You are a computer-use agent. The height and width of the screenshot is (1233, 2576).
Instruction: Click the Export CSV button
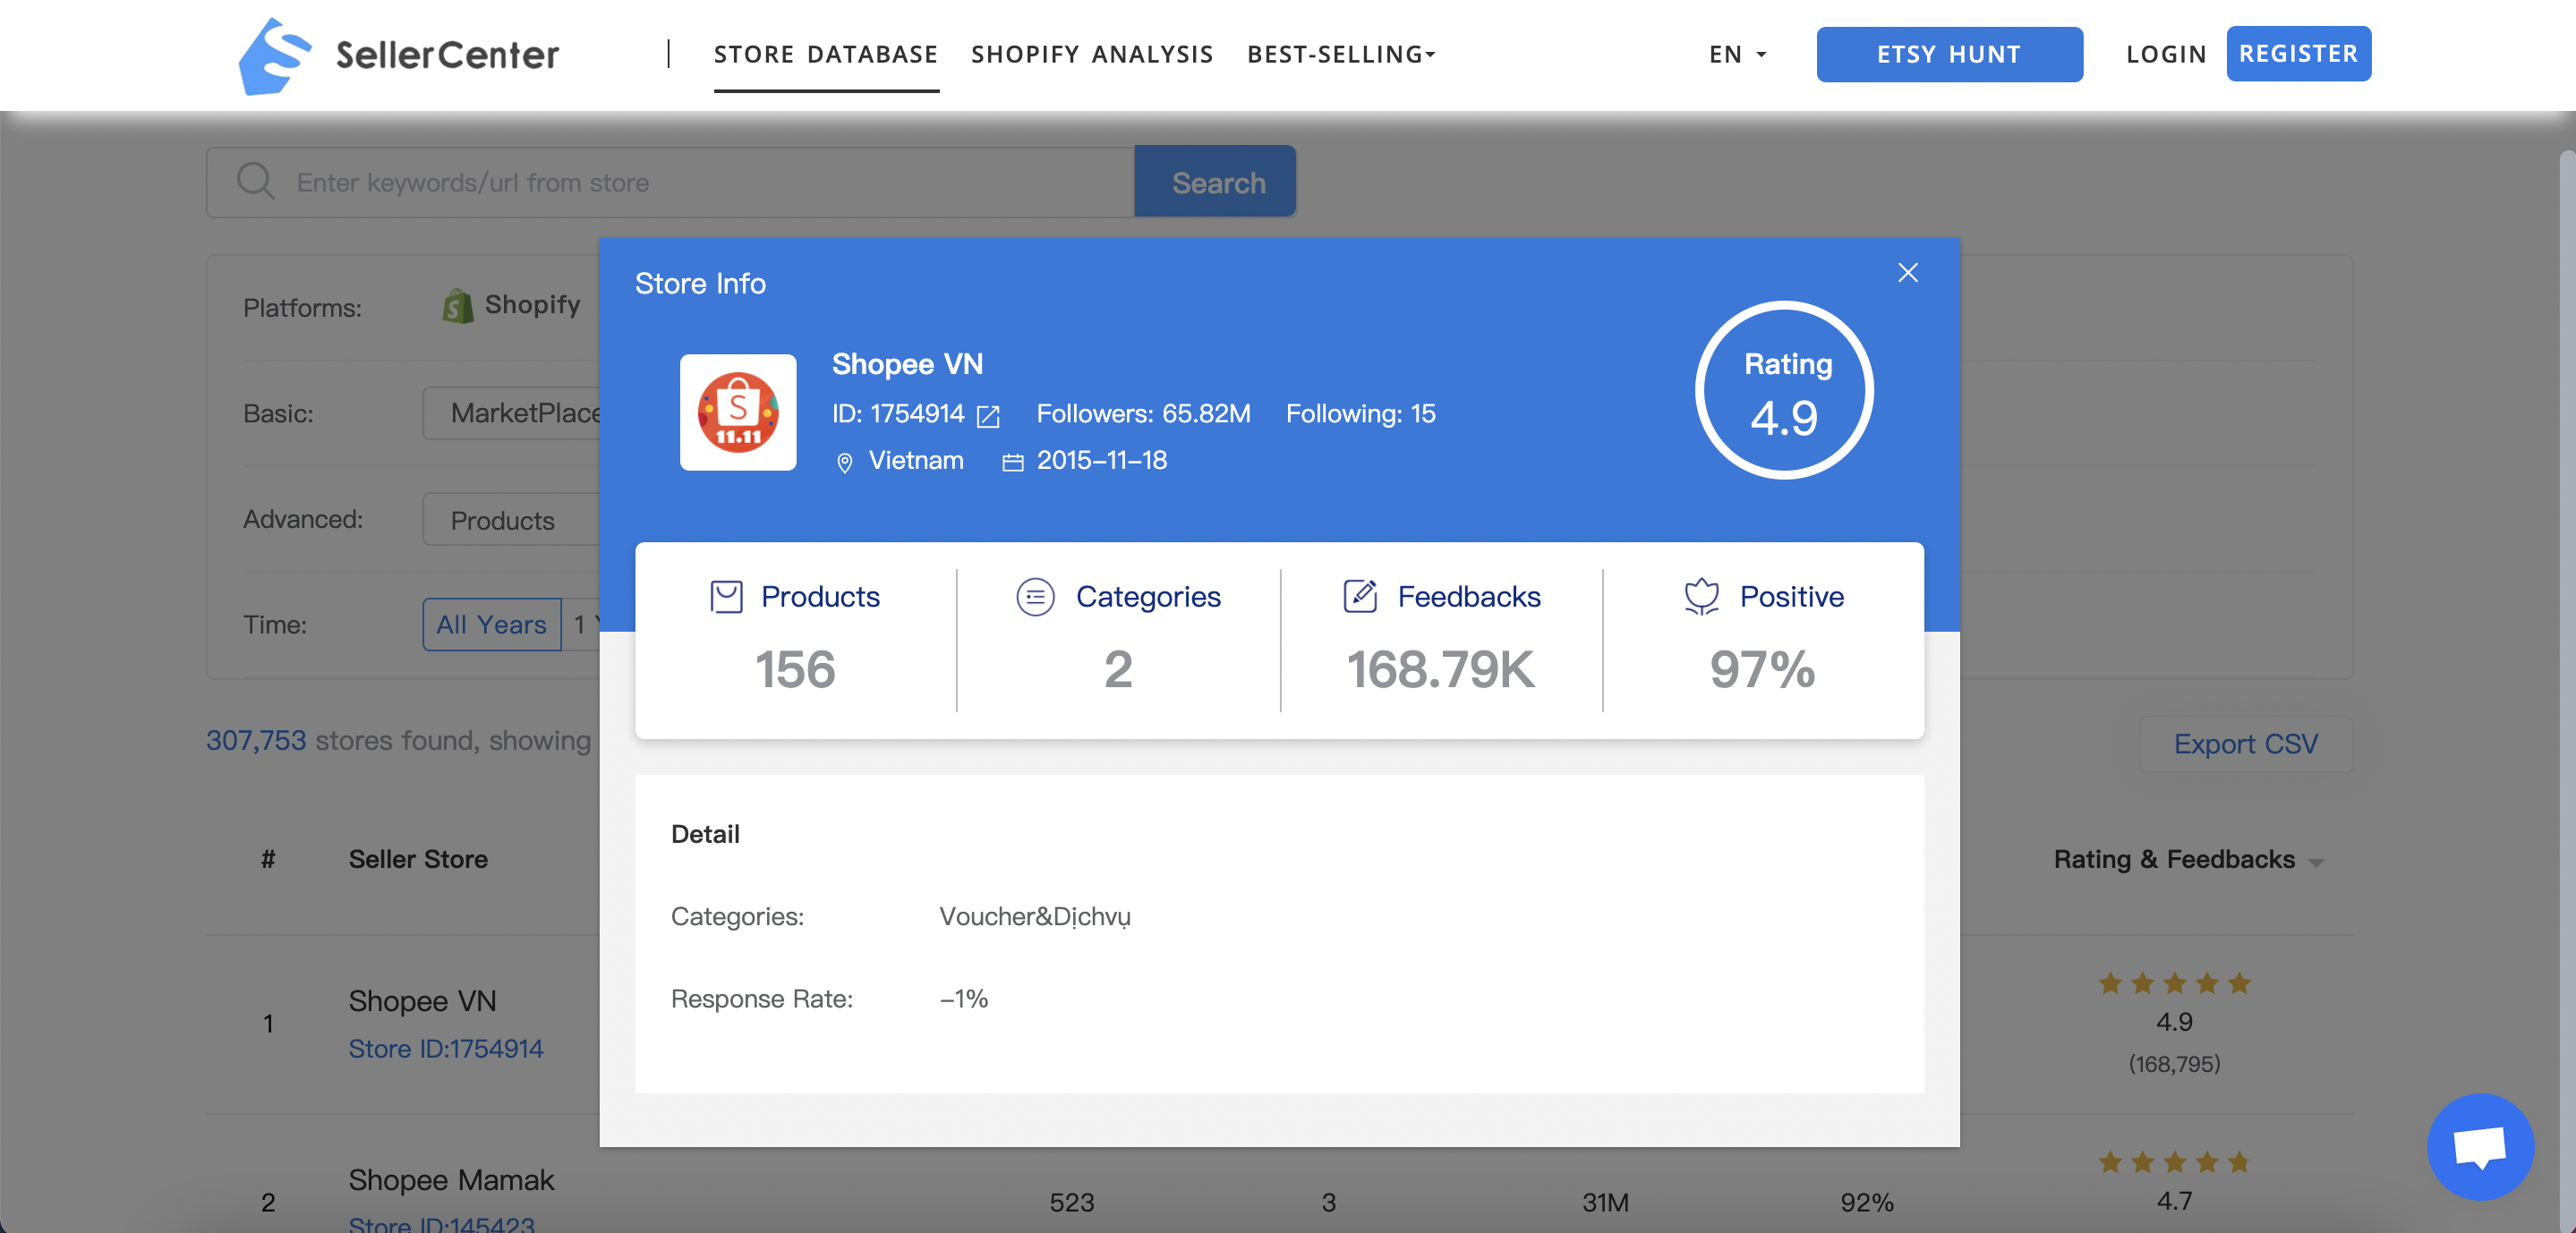coord(2245,744)
